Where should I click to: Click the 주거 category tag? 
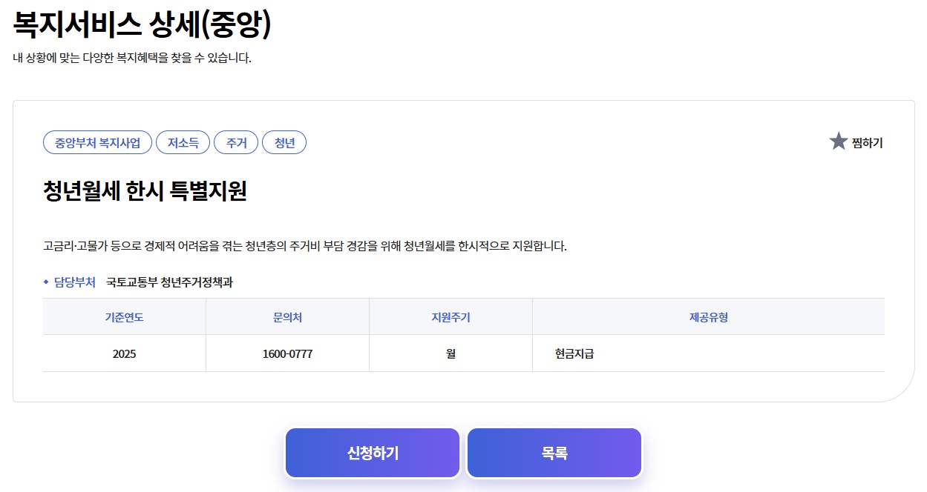236,142
